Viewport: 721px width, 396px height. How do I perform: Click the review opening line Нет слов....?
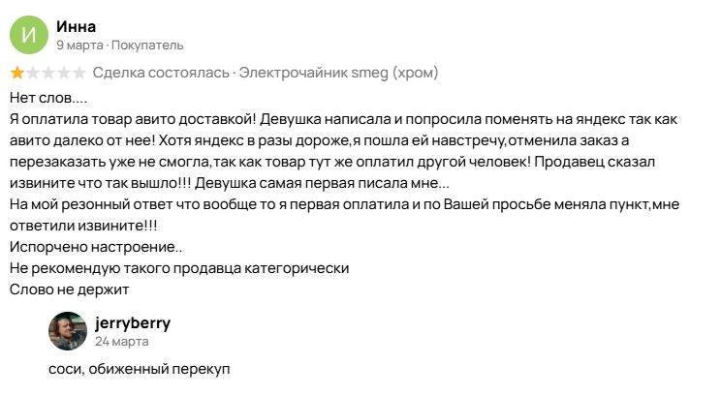[x=48, y=98]
